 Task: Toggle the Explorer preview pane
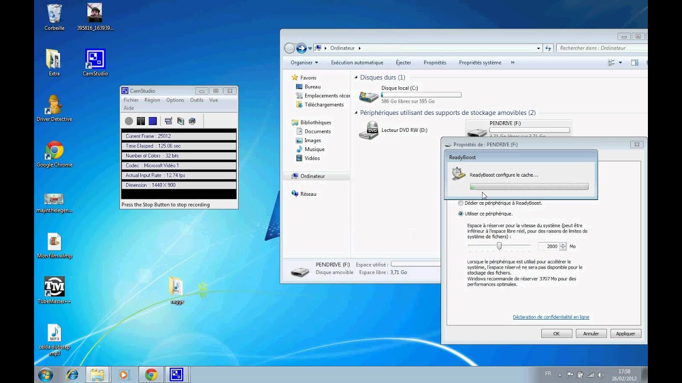pyautogui.click(x=635, y=62)
